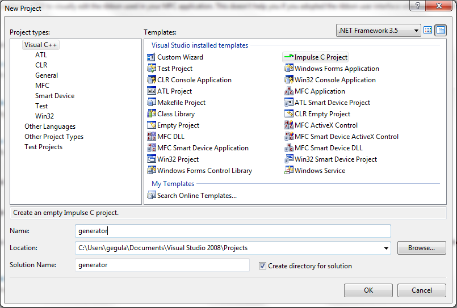Choose the Test Project template icon
Viewport: 457px width, 308px height.
(x=151, y=69)
